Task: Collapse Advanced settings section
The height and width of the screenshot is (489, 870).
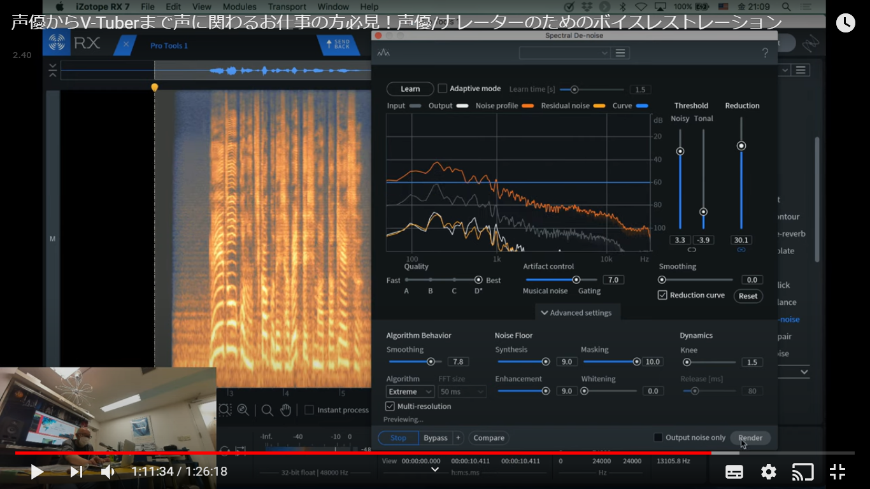Action: click(576, 313)
